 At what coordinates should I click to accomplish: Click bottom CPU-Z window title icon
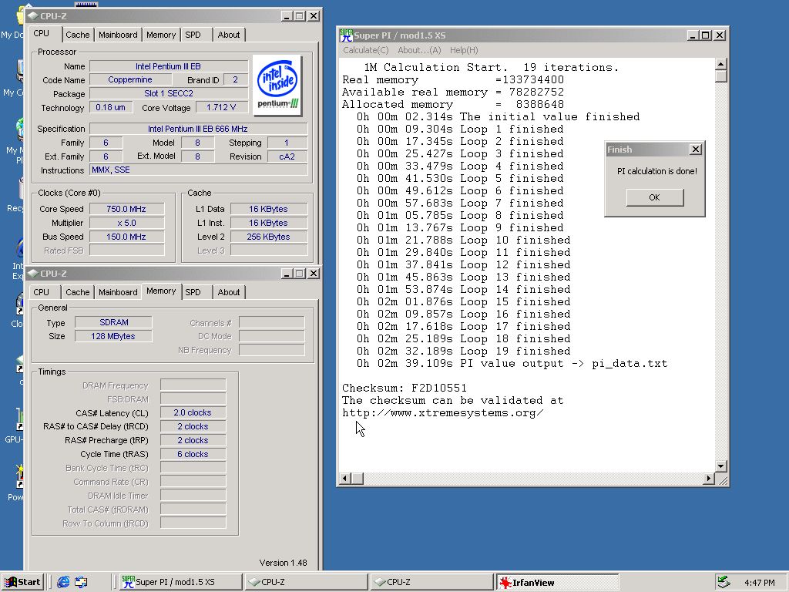click(33, 274)
